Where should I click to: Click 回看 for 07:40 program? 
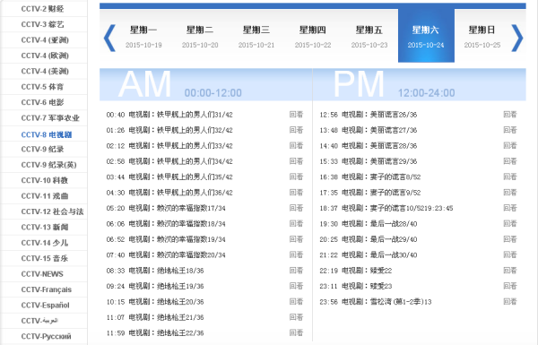(x=296, y=254)
